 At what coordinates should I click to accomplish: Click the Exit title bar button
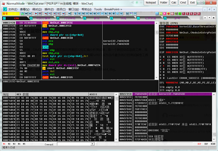(x=193, y=3)
